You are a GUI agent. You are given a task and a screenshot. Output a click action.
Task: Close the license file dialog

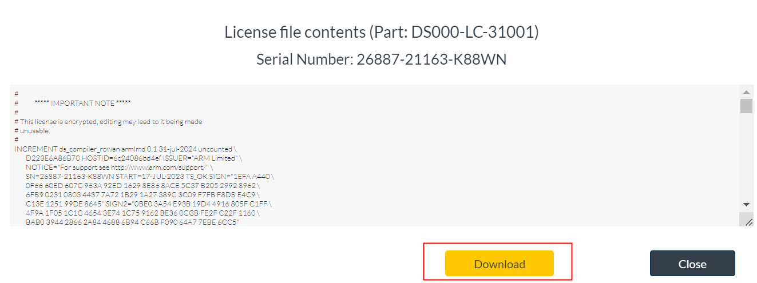(x=692, y=264)
